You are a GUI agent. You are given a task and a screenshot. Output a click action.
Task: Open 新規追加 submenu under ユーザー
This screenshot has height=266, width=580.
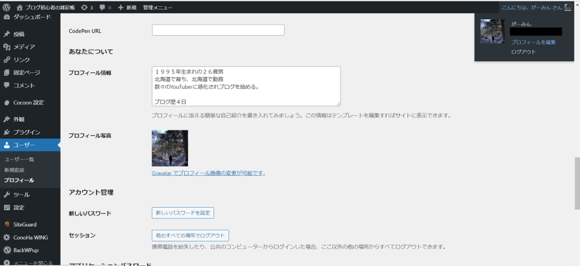click(x=14, y=170)
